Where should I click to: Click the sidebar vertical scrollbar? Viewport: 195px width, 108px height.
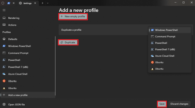[x=55, y=66]
